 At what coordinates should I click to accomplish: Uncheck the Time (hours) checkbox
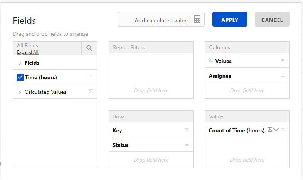[20, 77]
